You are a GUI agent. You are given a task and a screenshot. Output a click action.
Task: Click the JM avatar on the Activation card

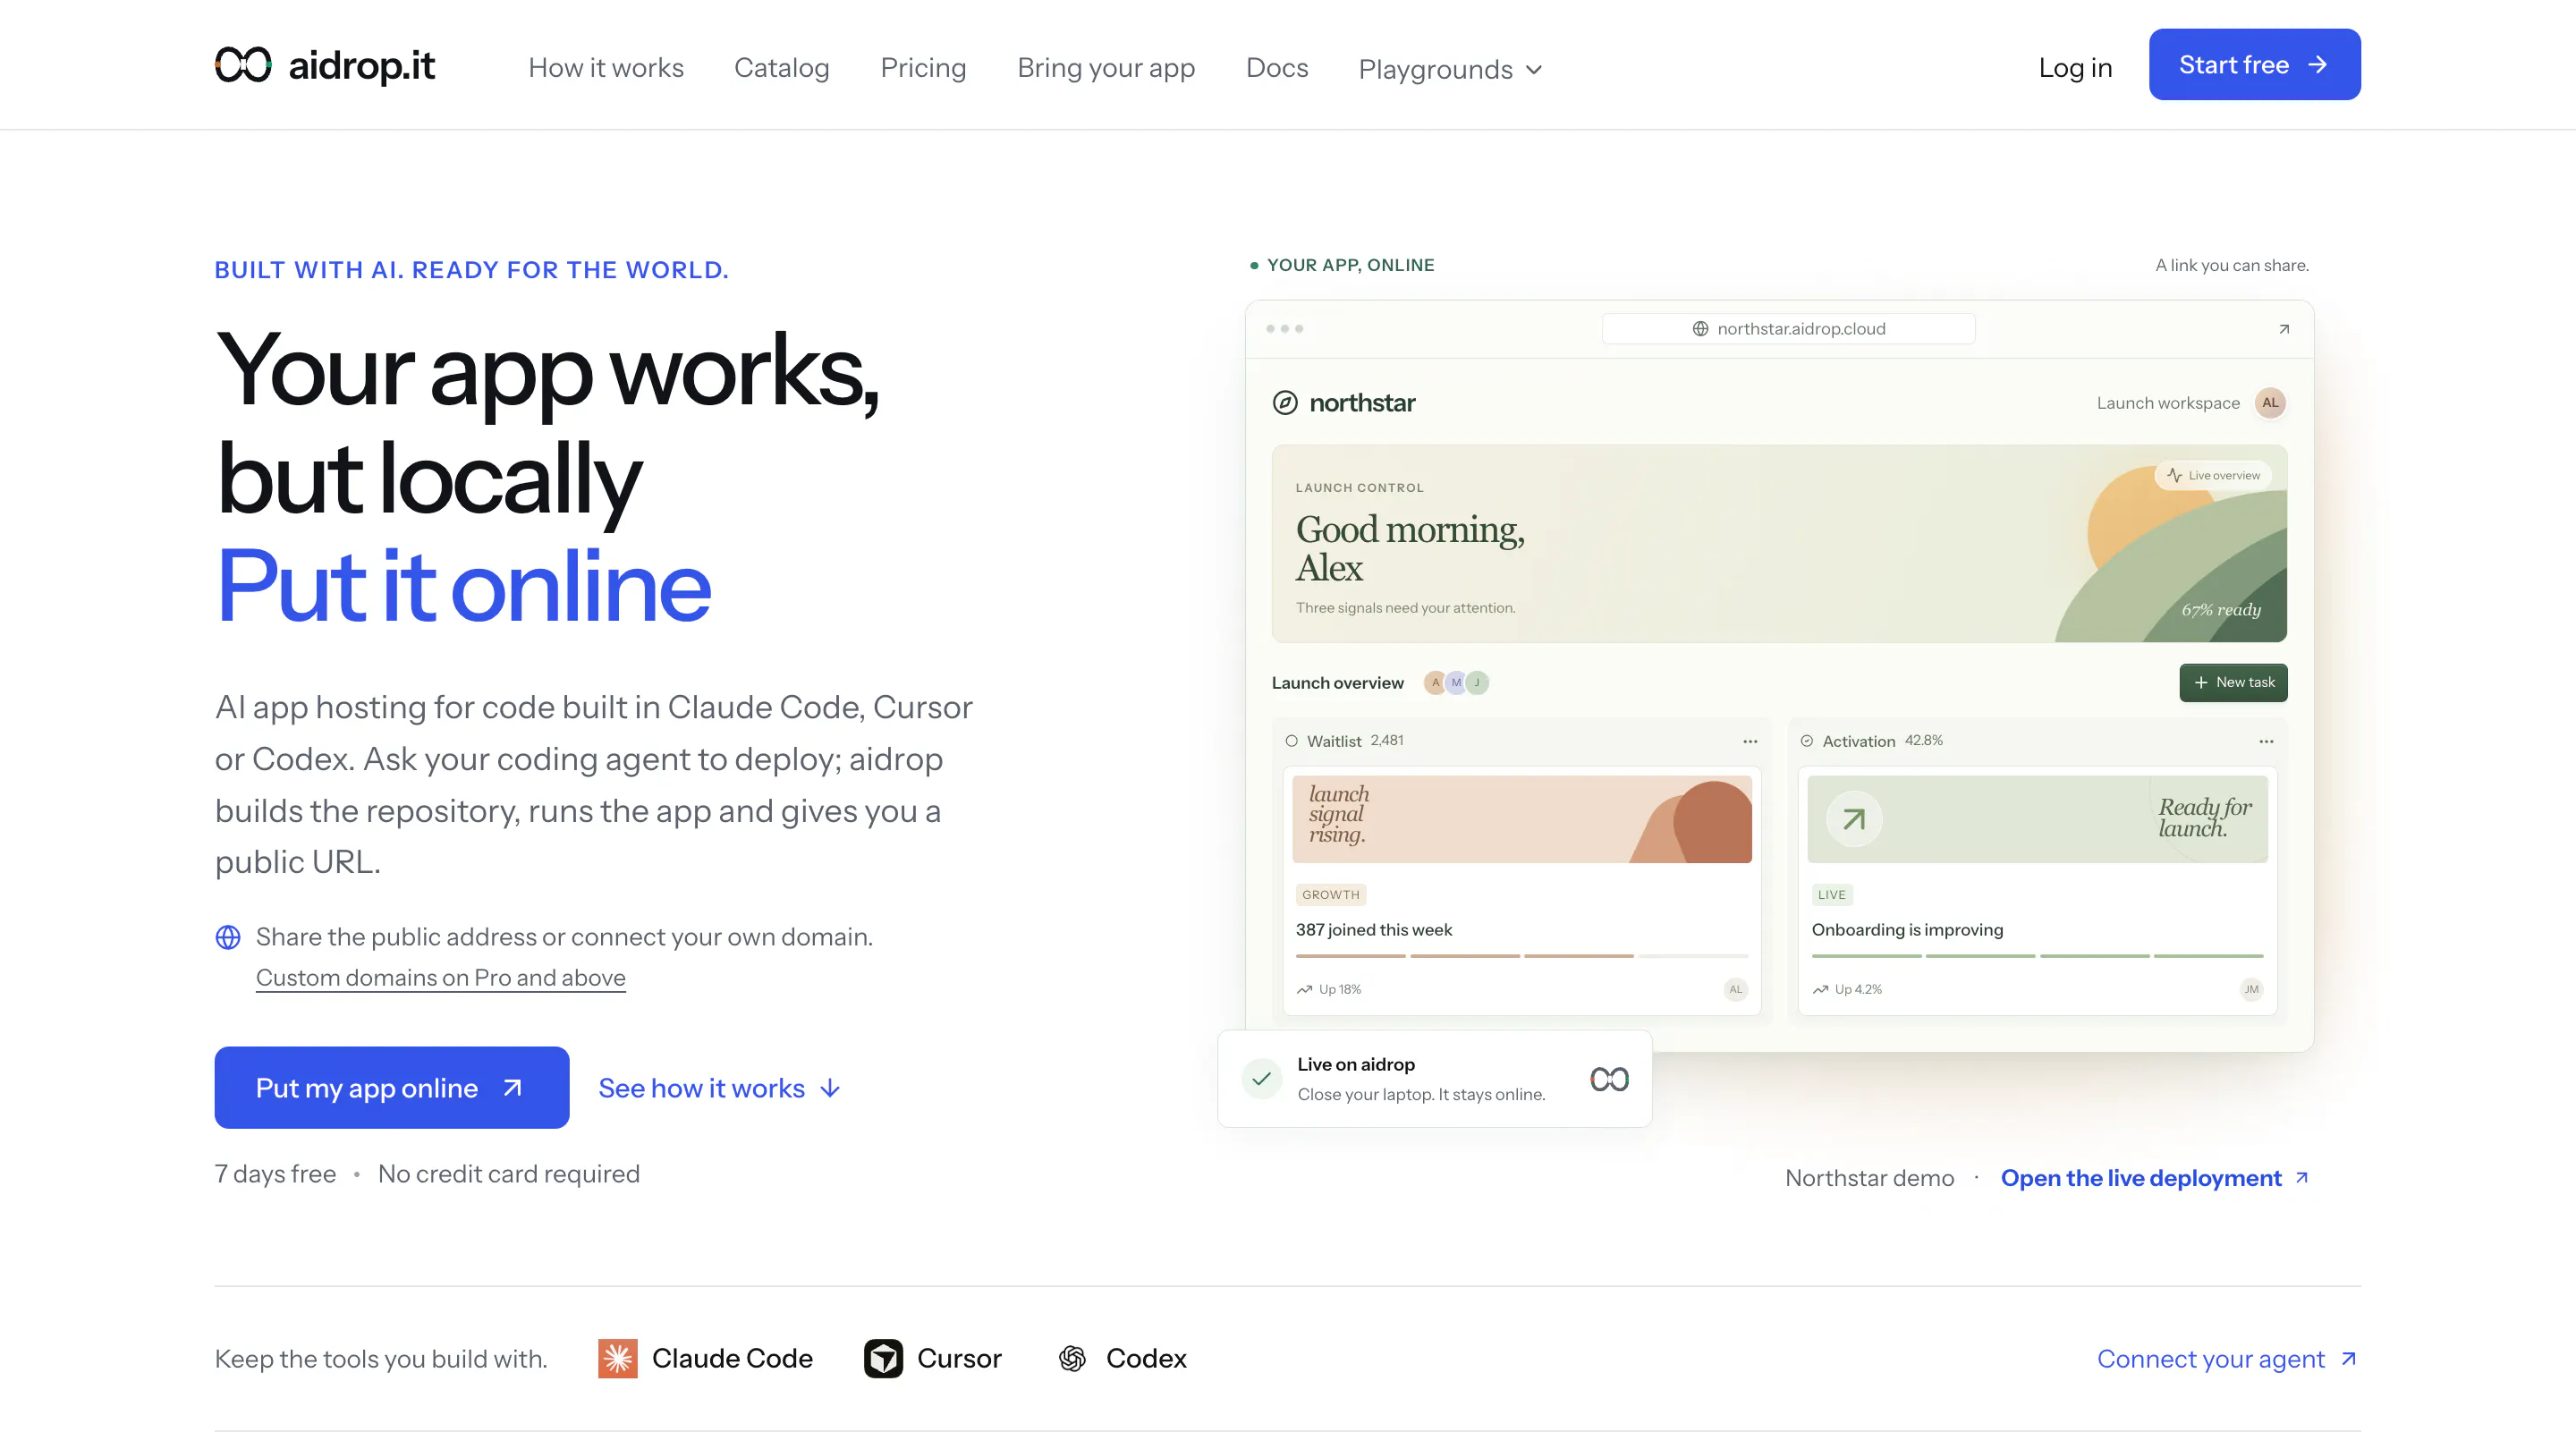(x=2251, y=989)
